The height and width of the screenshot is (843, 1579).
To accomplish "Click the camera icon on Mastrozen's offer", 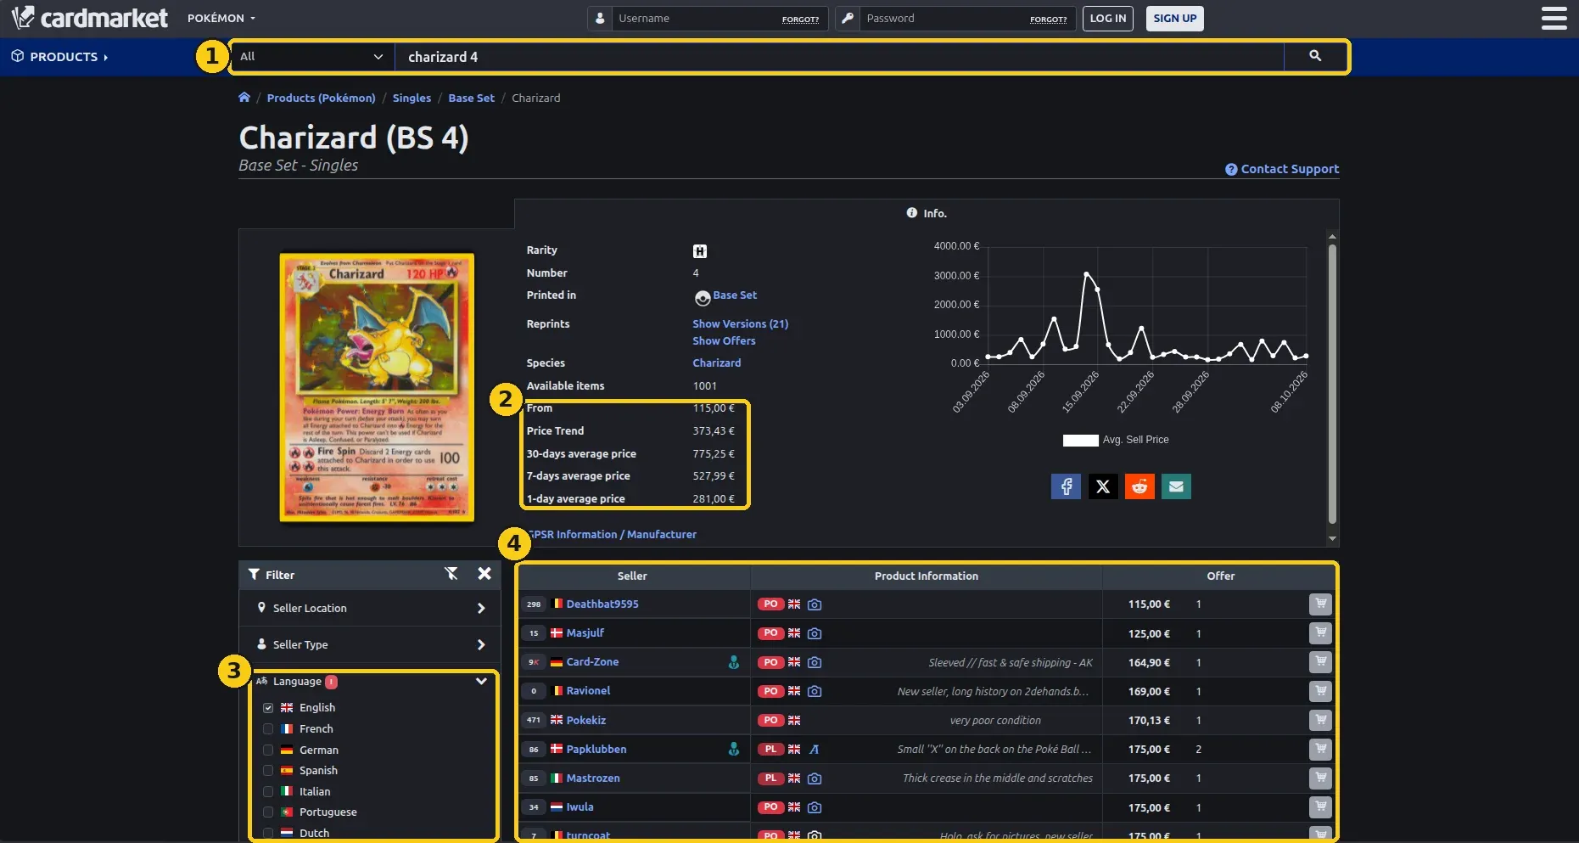I will pyautogui.click(x=815, y=778).
